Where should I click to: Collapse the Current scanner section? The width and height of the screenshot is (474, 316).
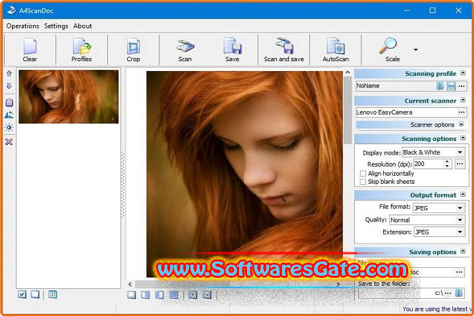pyautogui.click(x=463, y=100)
